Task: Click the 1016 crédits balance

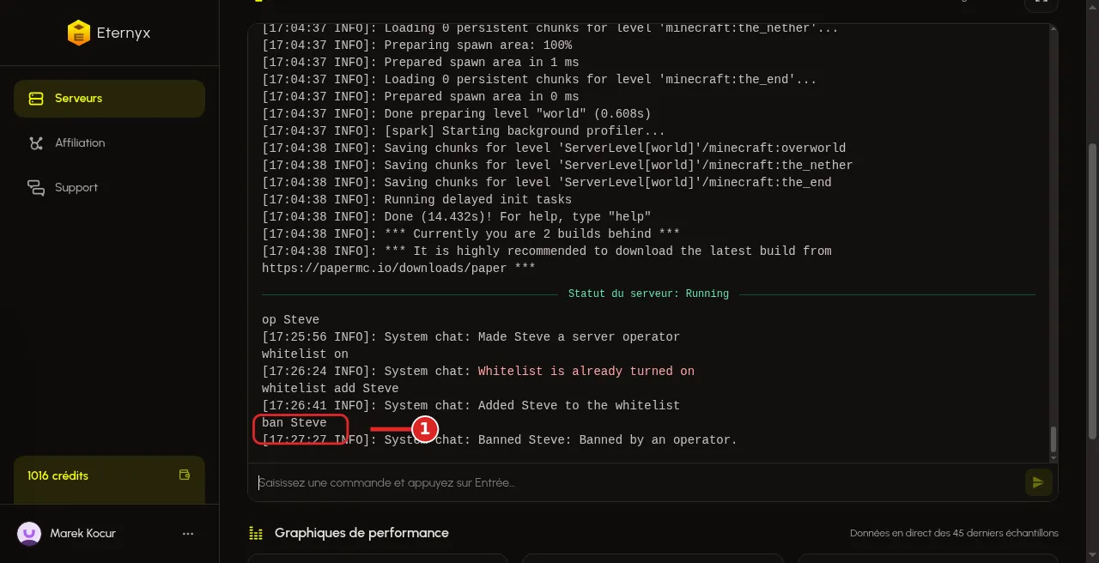Action: tap(58, 475)
